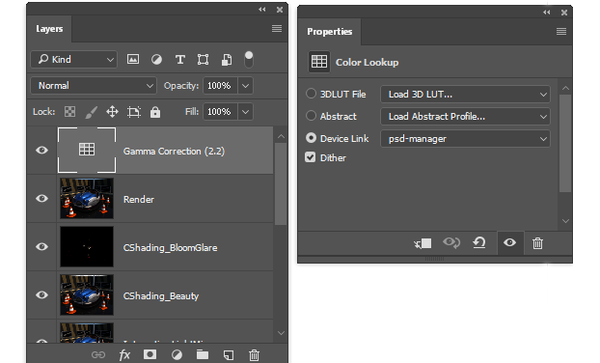Image resolution: width=600 pixels, height=363 pixels.
Task: Lock transparent pixels icon
Action: (x=69, y=112)
